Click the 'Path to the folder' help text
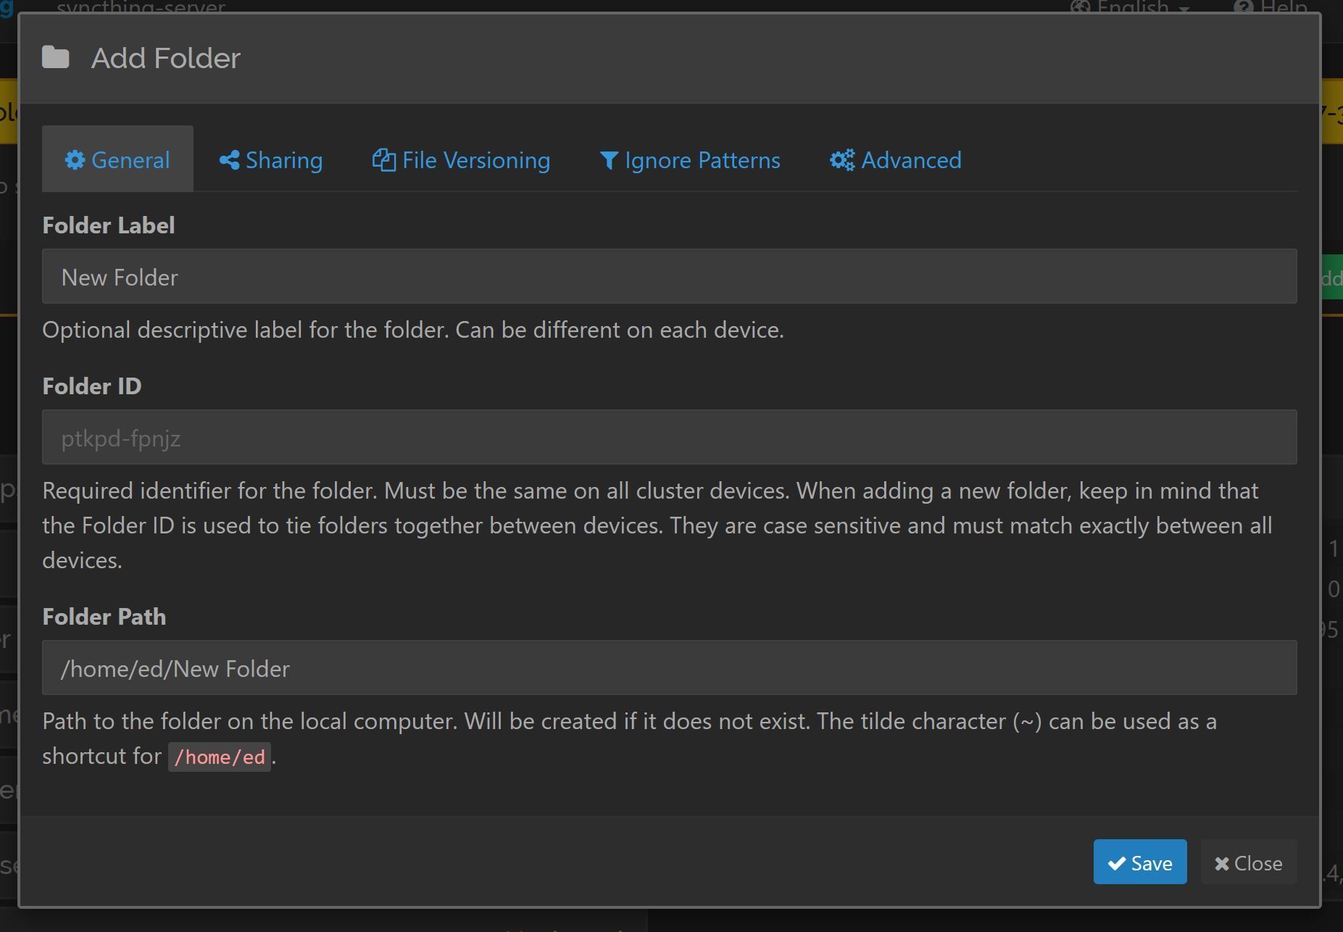The image size is (1343, 932). tap(630, 738)
